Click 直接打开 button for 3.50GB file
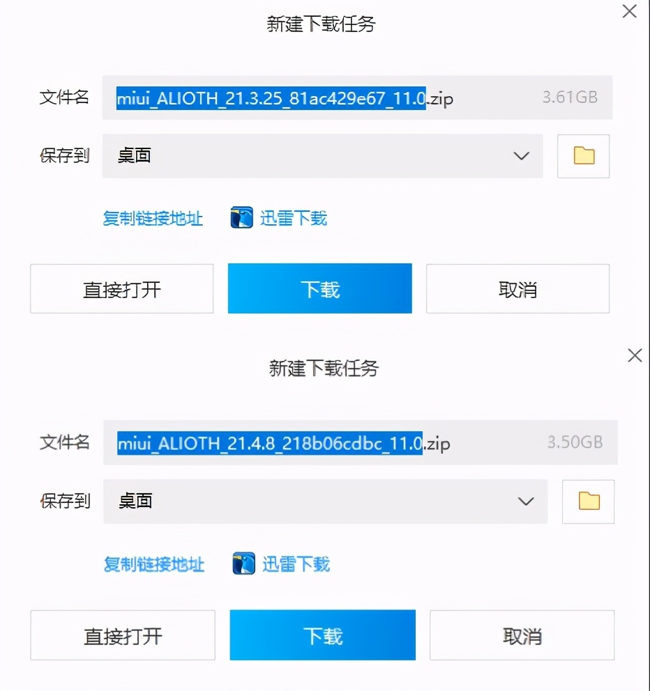This screenshot has height=691, width=650. point(123,635)
